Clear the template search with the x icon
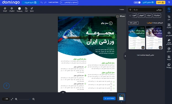172x104 pixels. (137, 10)
